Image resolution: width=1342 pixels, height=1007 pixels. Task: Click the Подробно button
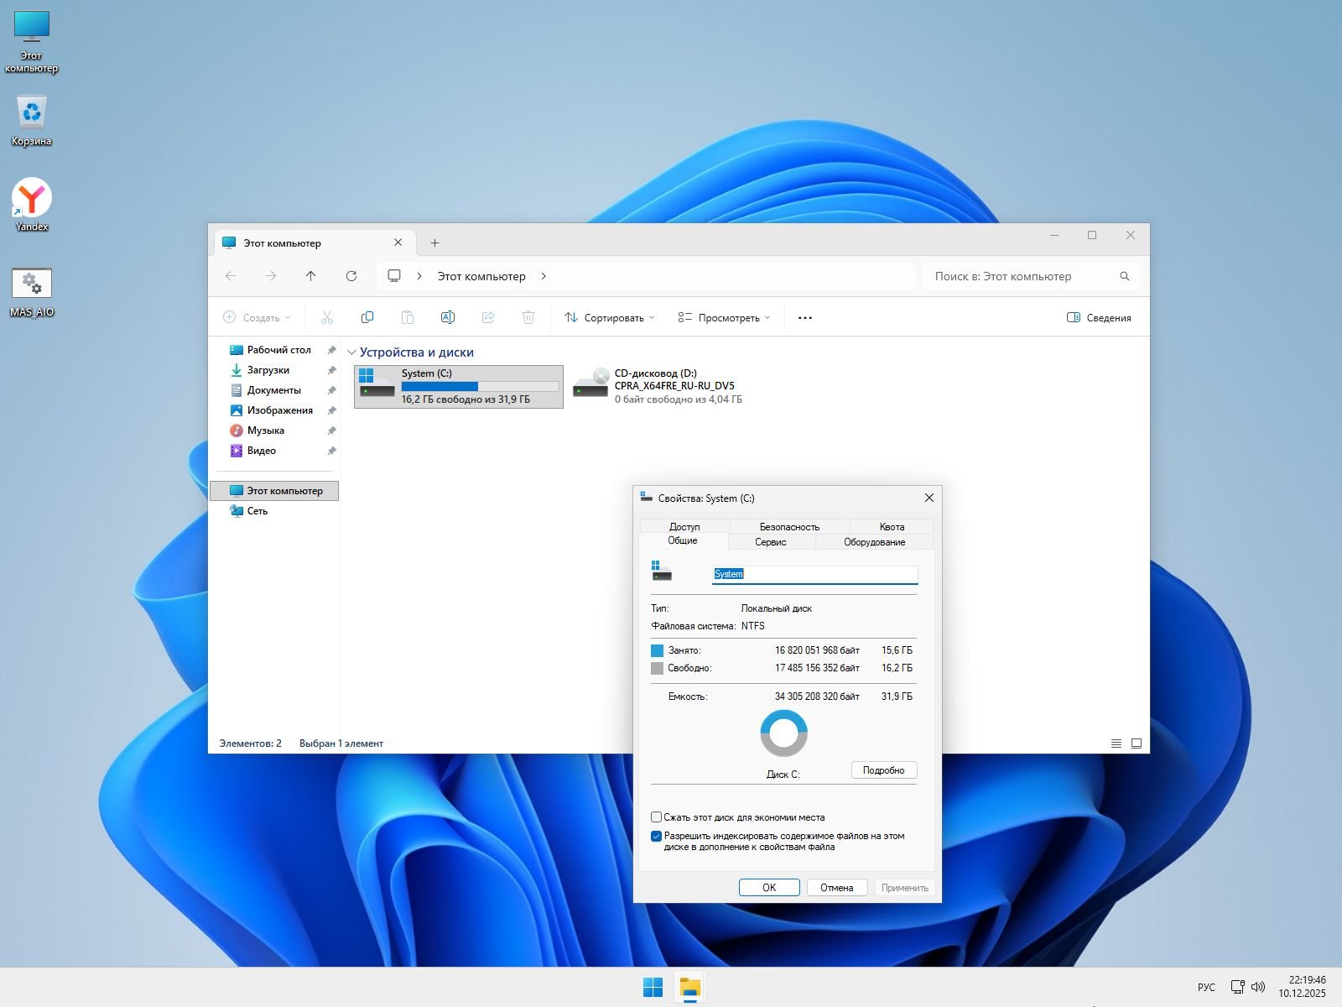(x=883, y=770)
